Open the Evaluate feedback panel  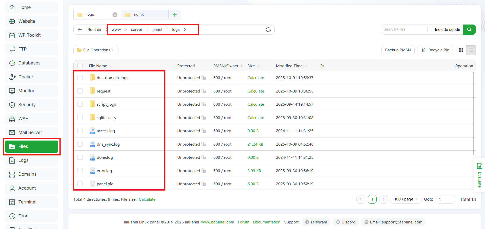point(479,175)
